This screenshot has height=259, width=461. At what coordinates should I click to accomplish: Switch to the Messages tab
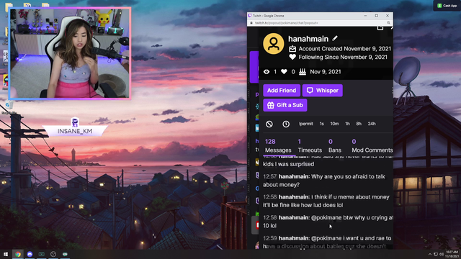[278, 146]
